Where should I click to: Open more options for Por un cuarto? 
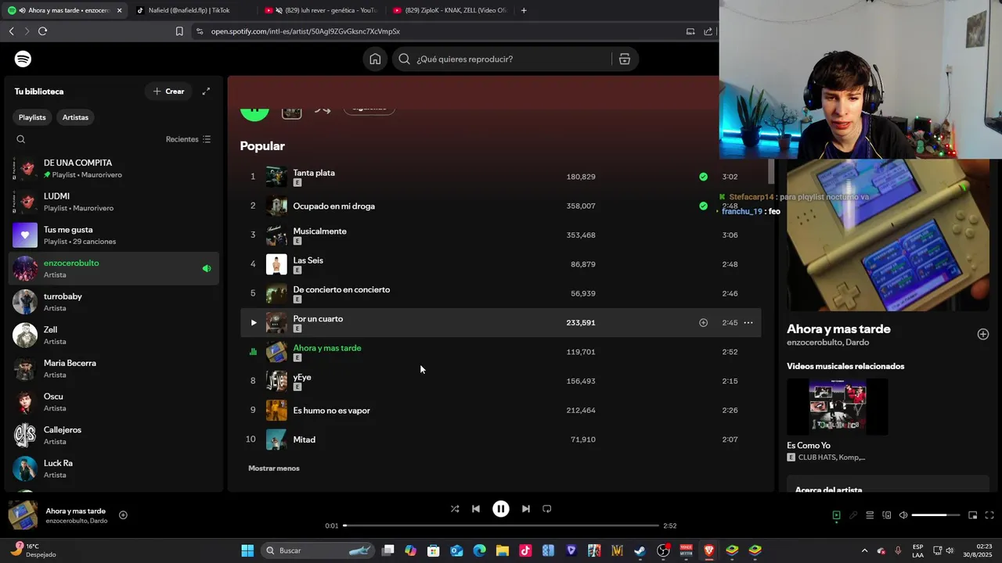click(748, 323)
